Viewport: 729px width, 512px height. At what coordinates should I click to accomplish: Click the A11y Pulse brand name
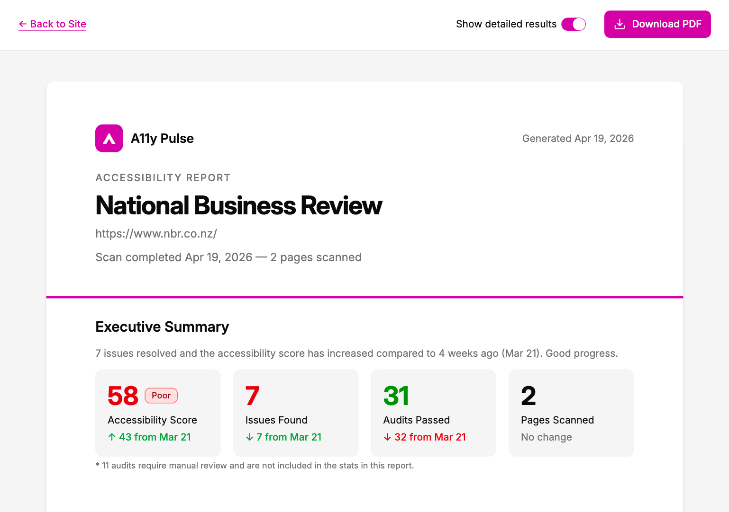point(162,138)
